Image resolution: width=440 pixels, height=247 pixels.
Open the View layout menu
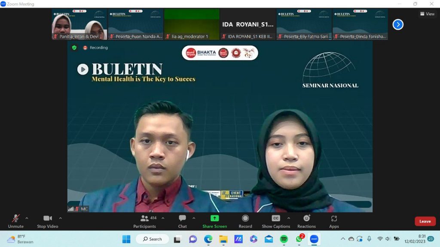point(427,14)
